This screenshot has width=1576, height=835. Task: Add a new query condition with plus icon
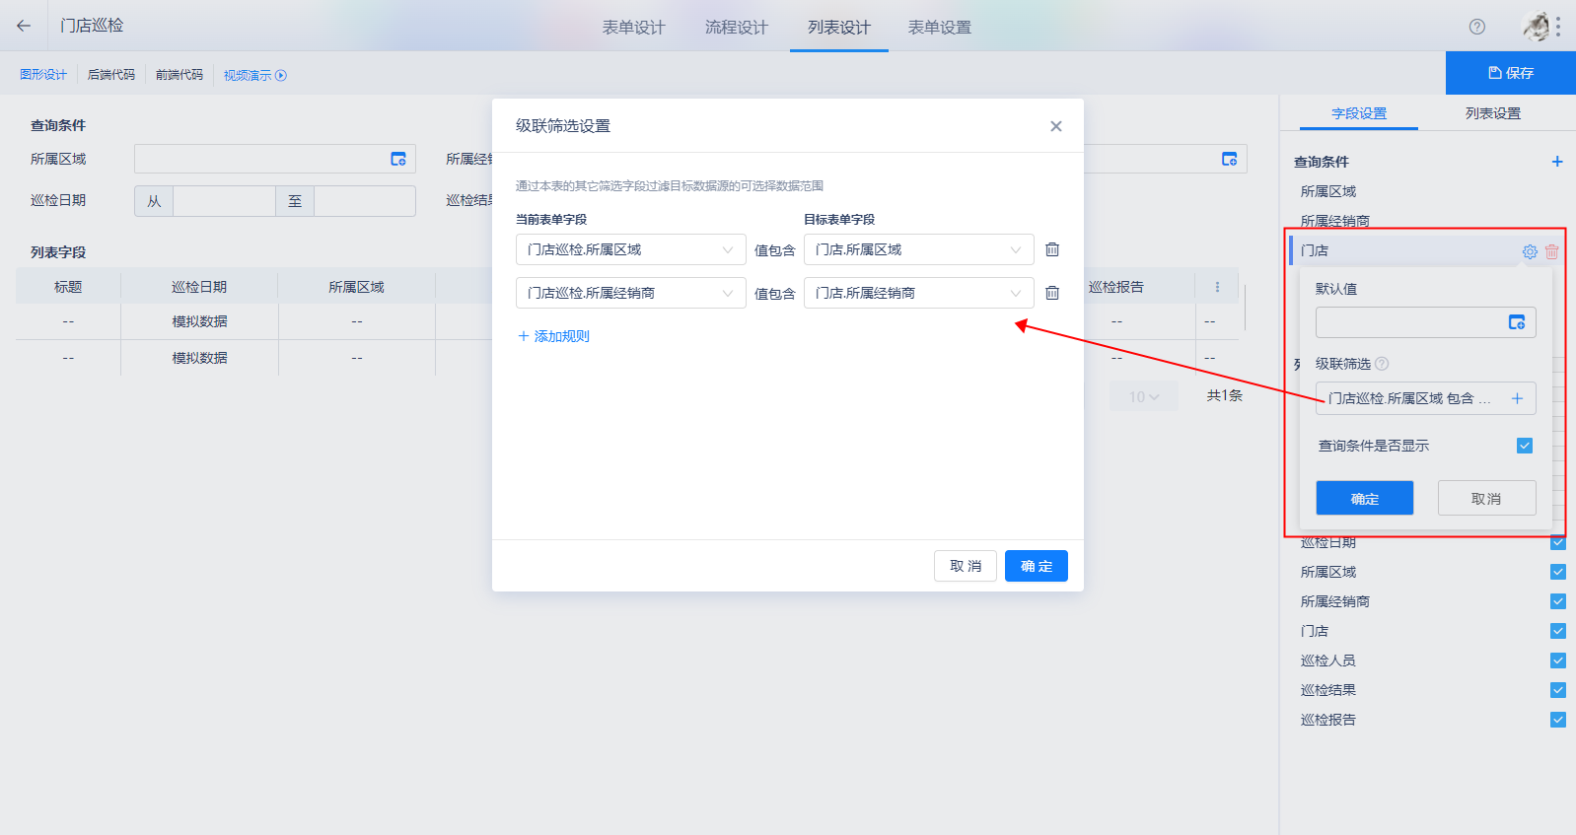pyautogui.click(x=1557, y=162)
